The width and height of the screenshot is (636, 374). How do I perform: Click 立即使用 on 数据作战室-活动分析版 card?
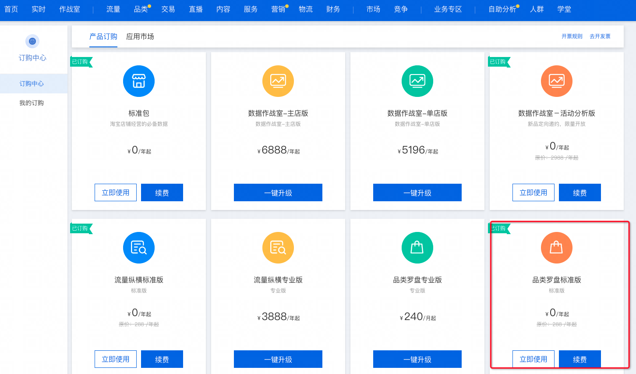(x=534, y=192)
